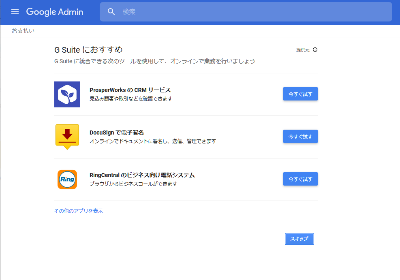Click the RingCentral Ring logo
The width and height of the screenshot is (400, 280).
[67, 180]
